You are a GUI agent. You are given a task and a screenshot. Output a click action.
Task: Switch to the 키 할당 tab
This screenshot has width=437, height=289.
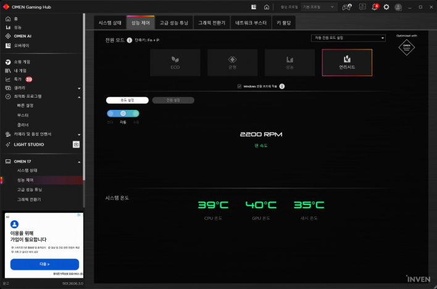click(284, 23)
